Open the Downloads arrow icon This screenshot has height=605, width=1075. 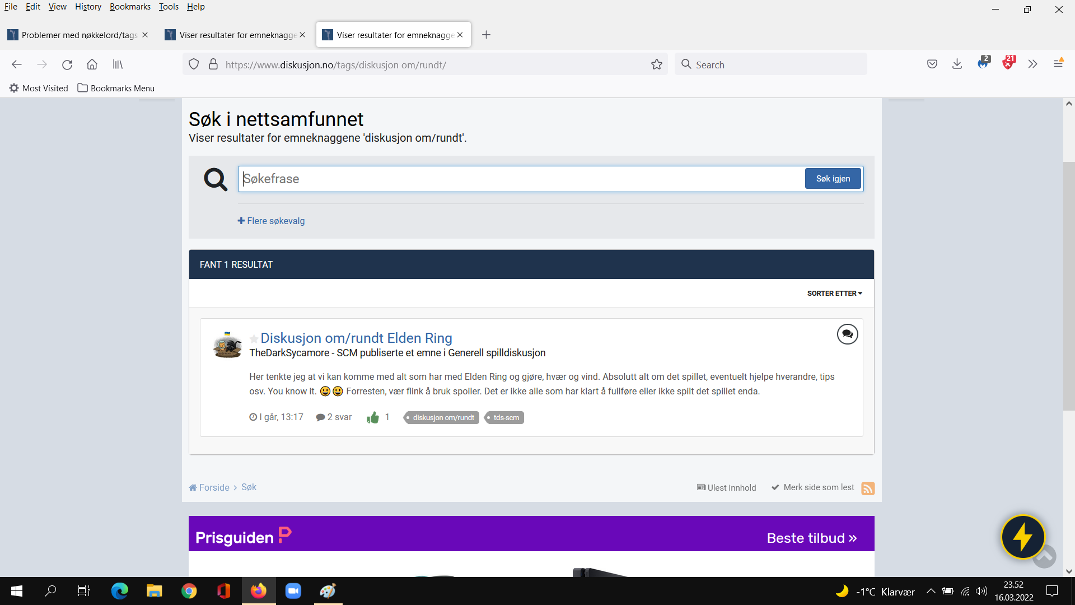point(957,64)
